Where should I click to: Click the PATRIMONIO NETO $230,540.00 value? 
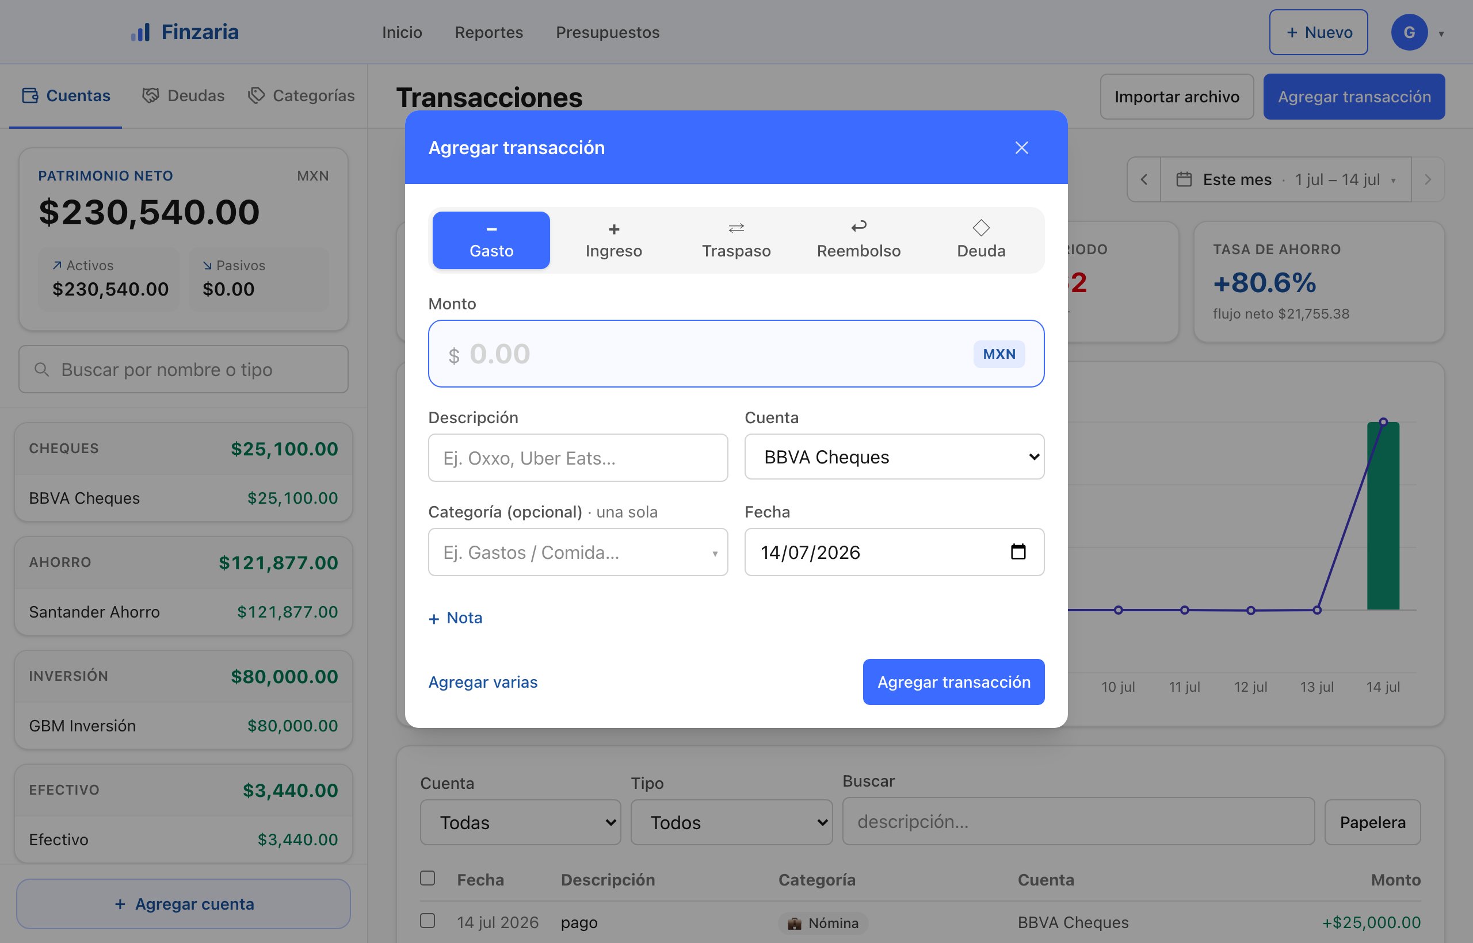[x=150, y=212]
